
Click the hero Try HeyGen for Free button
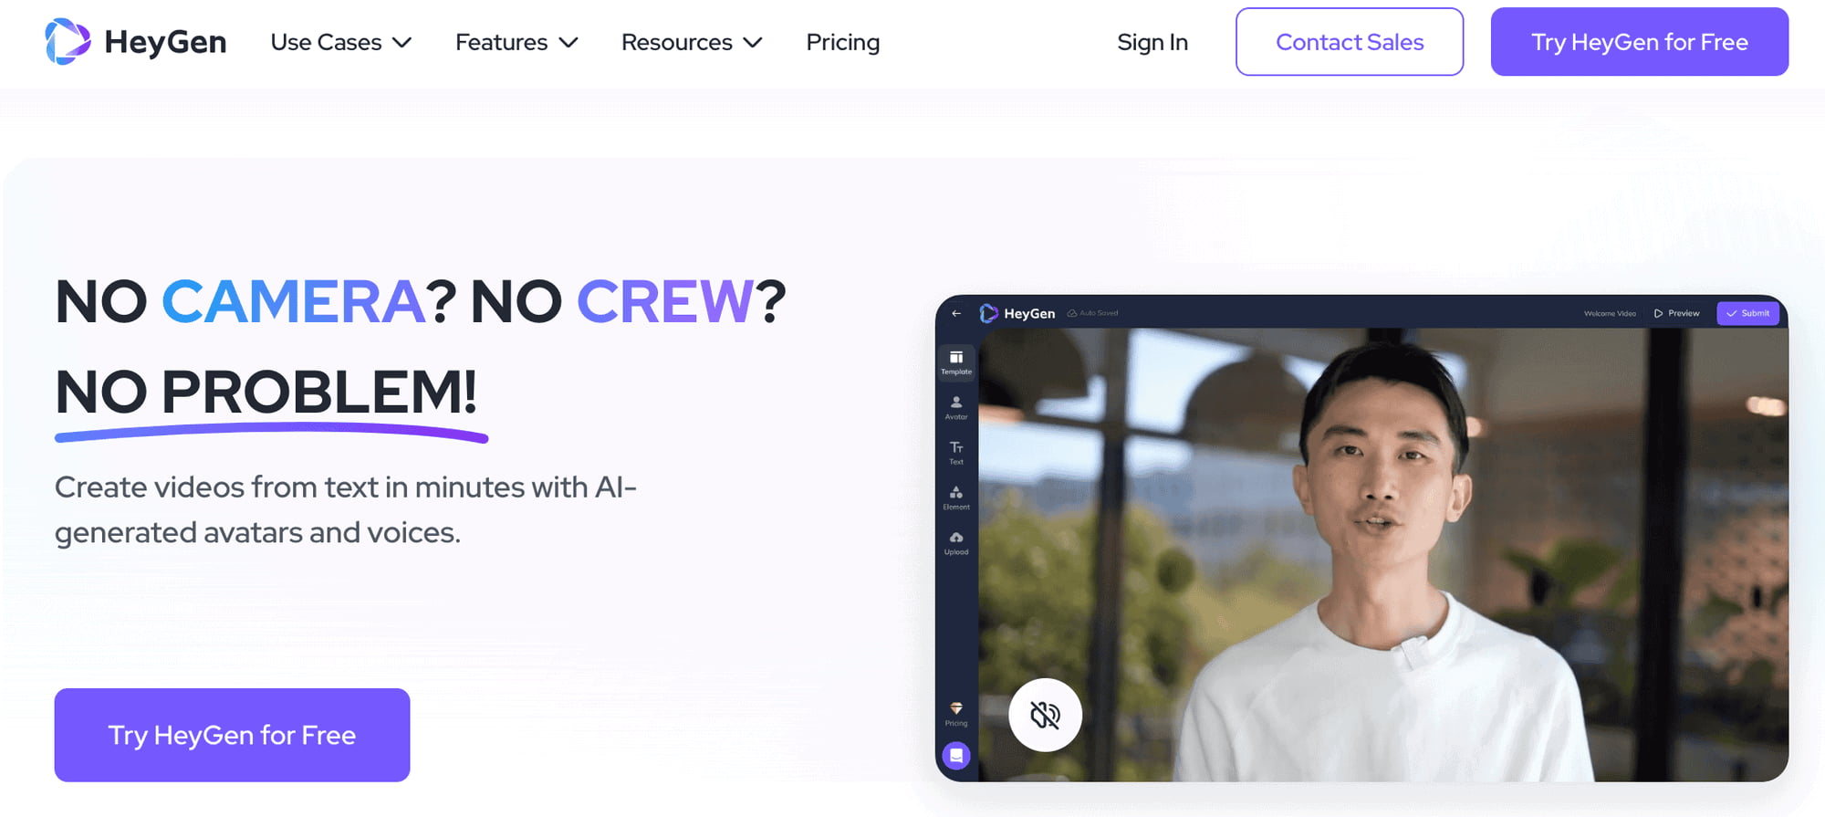coord(232,735)
